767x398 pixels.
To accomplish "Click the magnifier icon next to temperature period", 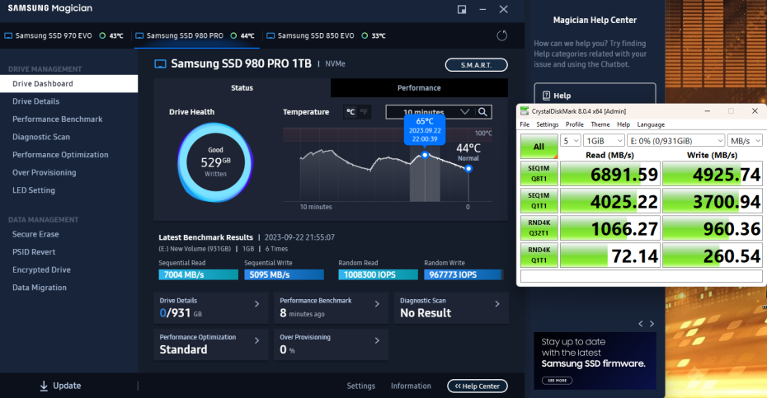I will coord(482,112).
